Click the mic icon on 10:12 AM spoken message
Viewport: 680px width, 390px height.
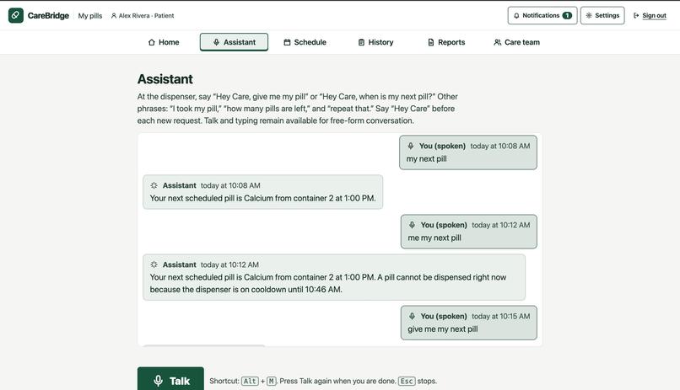(412, 225)
